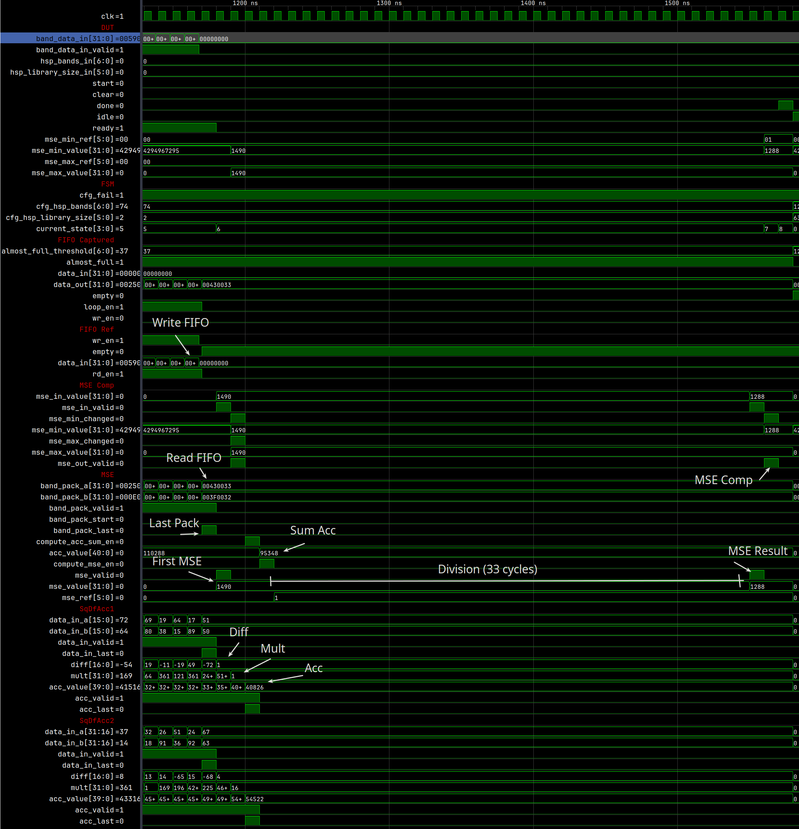
Task: Click the MSE Comp group label
Action: (96, 385)
